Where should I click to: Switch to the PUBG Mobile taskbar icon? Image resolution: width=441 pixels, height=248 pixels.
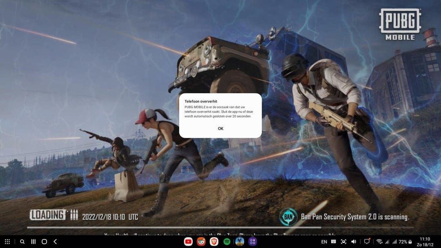coord(240,241)
